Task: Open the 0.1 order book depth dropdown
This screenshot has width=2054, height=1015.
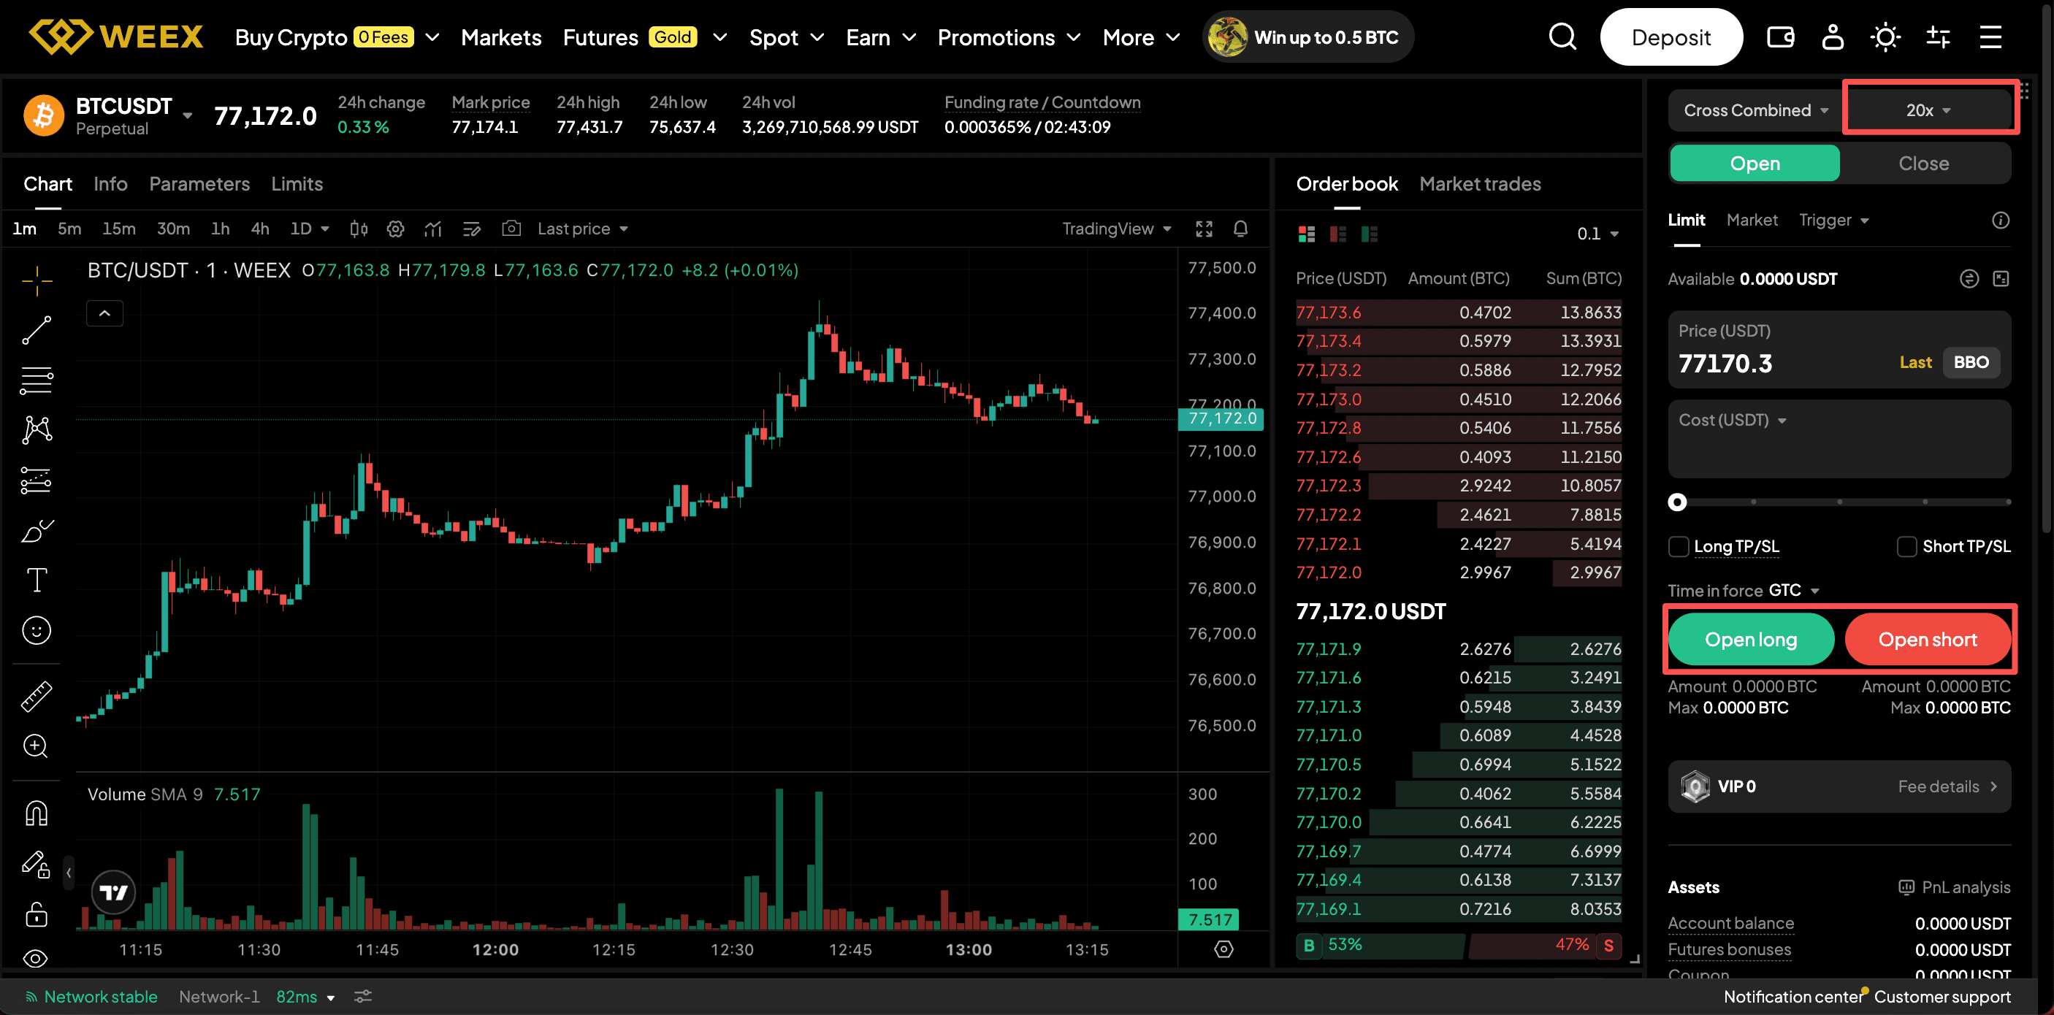Action: tap(1597, 234)
